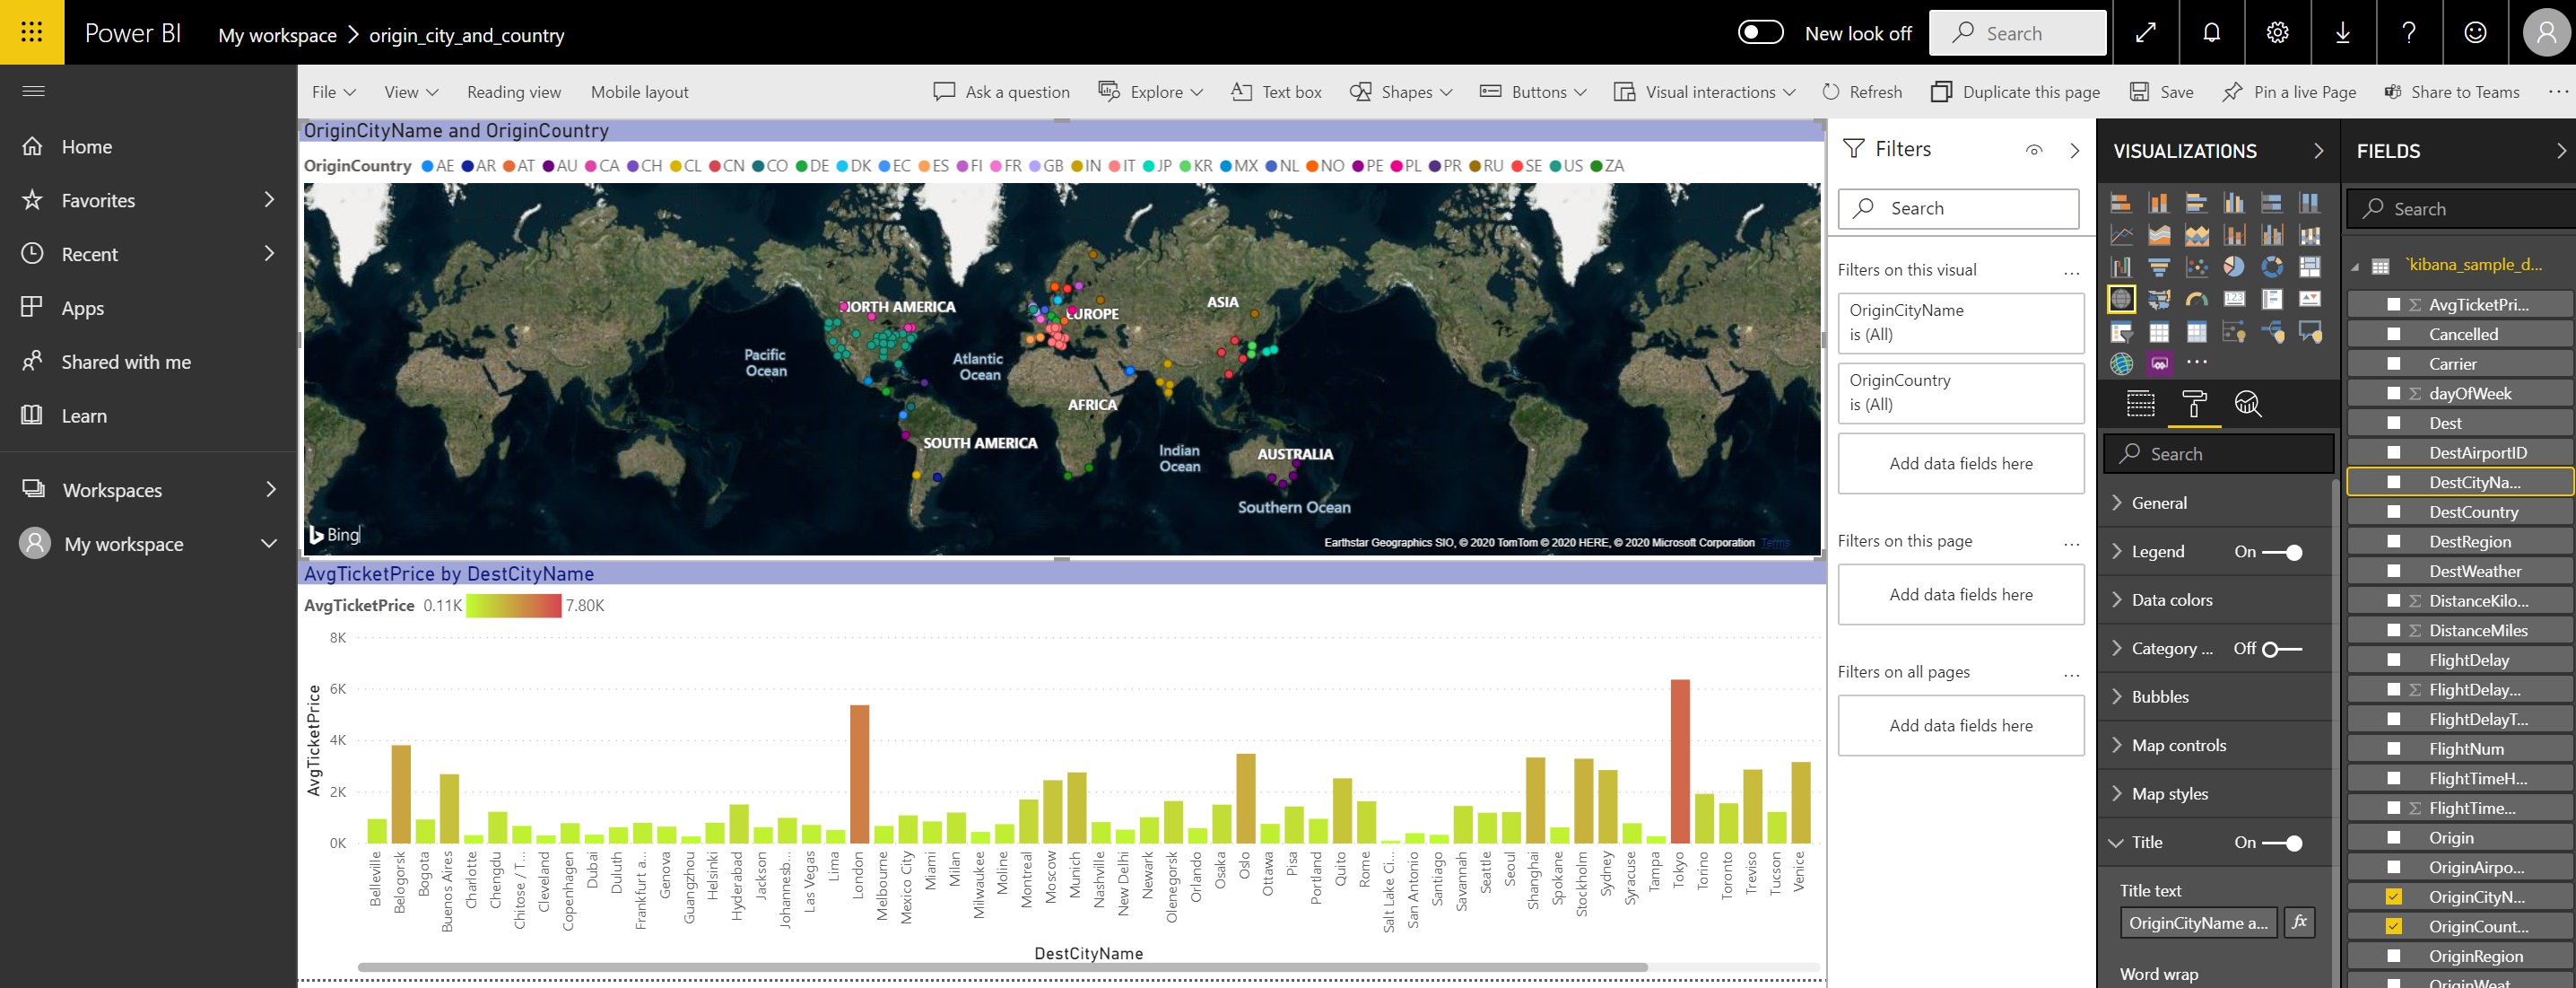2576x988 pixels.
Task: Open notifications bell icon
Action: tap(2211, 33)
